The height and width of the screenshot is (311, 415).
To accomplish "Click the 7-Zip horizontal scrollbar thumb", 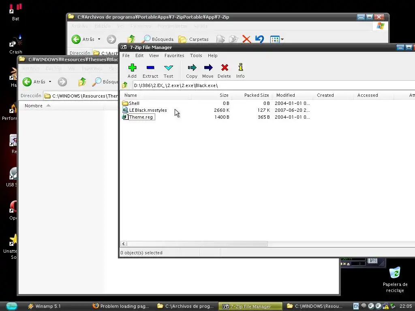I will pyautogui.click(x=197, y=244).
